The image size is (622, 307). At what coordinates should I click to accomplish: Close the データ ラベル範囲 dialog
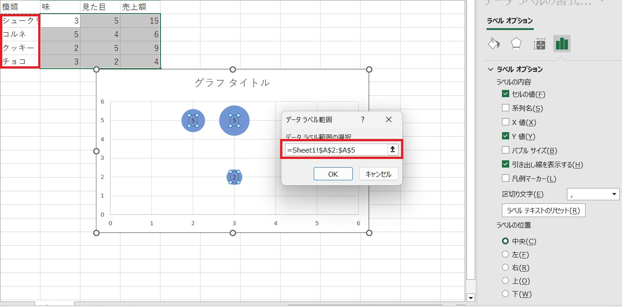(x=388, y=119)
